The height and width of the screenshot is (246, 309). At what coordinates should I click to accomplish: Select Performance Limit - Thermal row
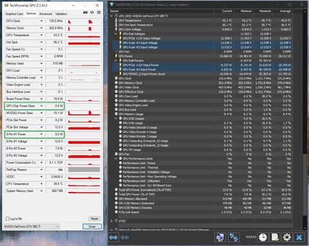[201, 167]
